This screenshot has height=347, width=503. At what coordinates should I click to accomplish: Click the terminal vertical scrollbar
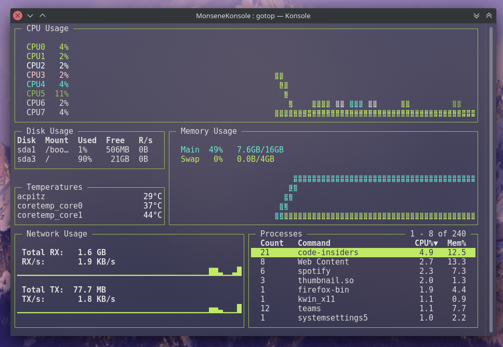[491, 179]
